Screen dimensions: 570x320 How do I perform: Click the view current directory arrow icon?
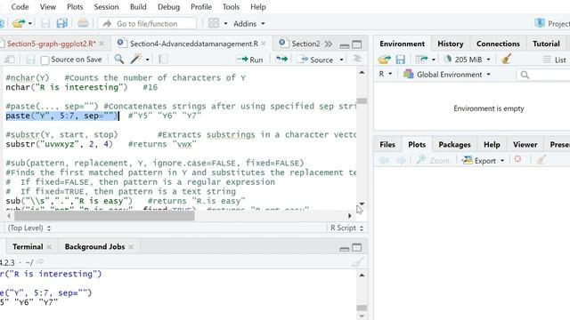coord(40,262)
